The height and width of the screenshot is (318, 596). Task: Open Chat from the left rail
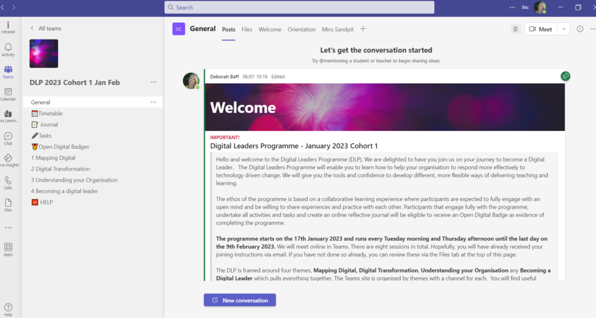pyautogui.click(x=8, y=138)
